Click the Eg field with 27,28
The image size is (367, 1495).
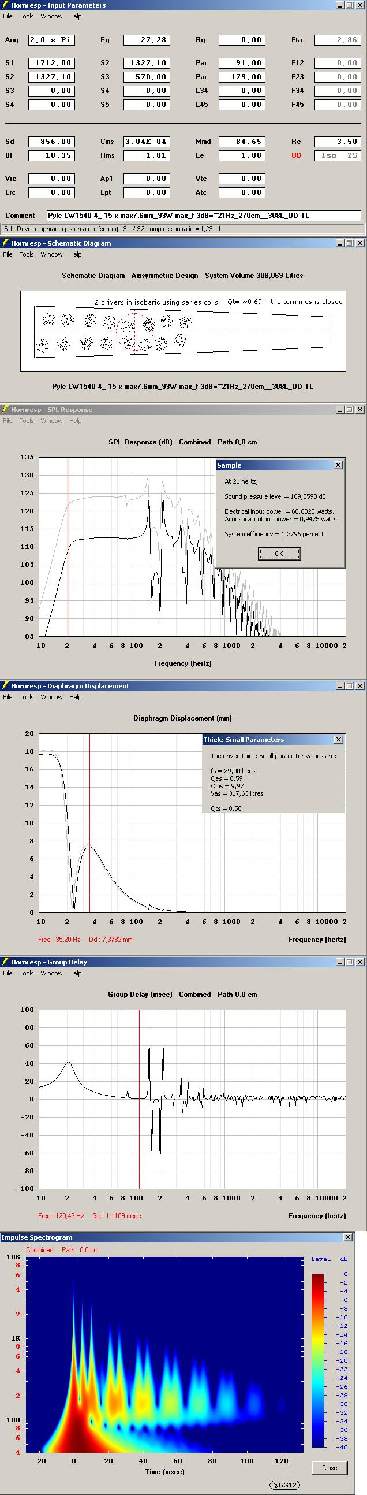tap(147, 40)
